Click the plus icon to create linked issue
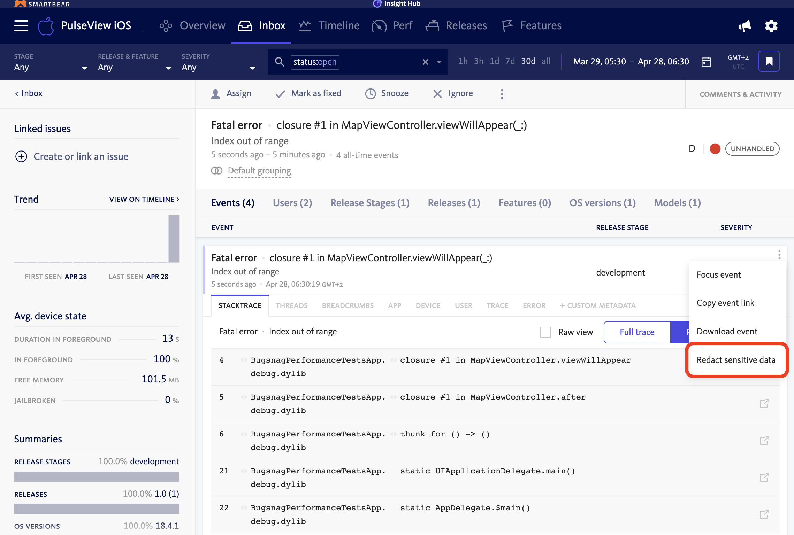This screenshot has height=535, width=794. 21,156
